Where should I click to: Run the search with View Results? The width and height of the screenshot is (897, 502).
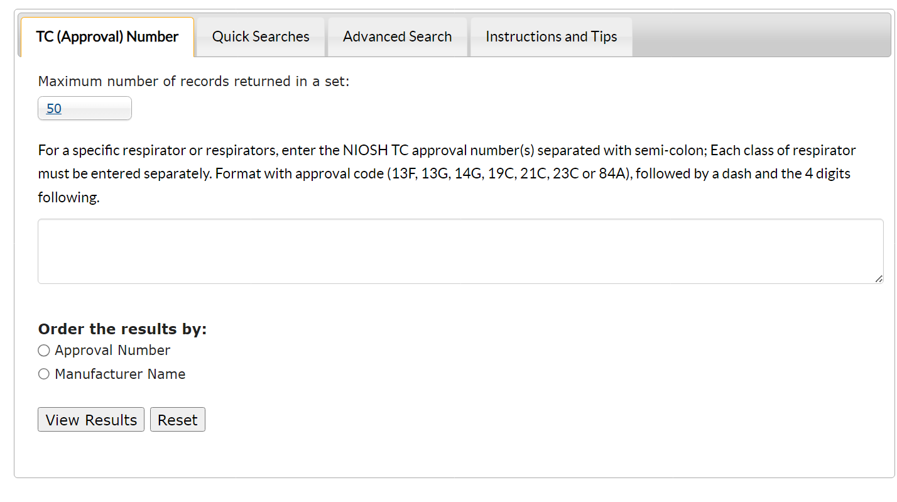90,419
